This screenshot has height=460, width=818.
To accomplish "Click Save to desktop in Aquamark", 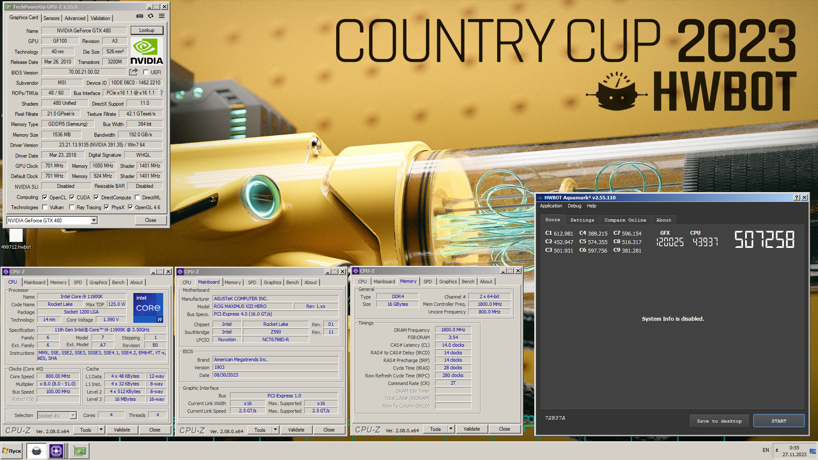I will click(x=719, y=421).
